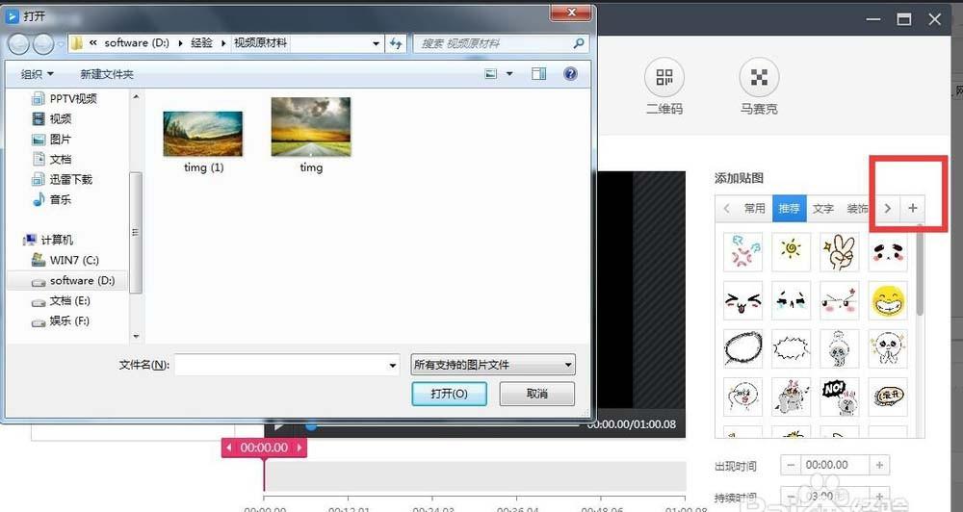Switch to the 文字 sticker tab

(x=822, y=208)
